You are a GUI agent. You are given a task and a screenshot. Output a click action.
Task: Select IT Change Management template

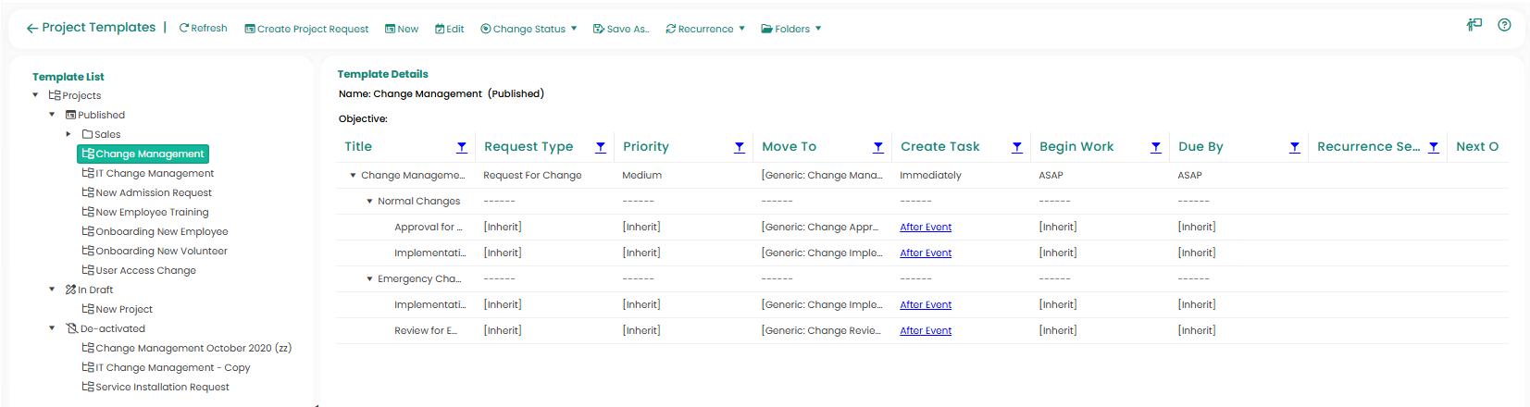(154, 173)
